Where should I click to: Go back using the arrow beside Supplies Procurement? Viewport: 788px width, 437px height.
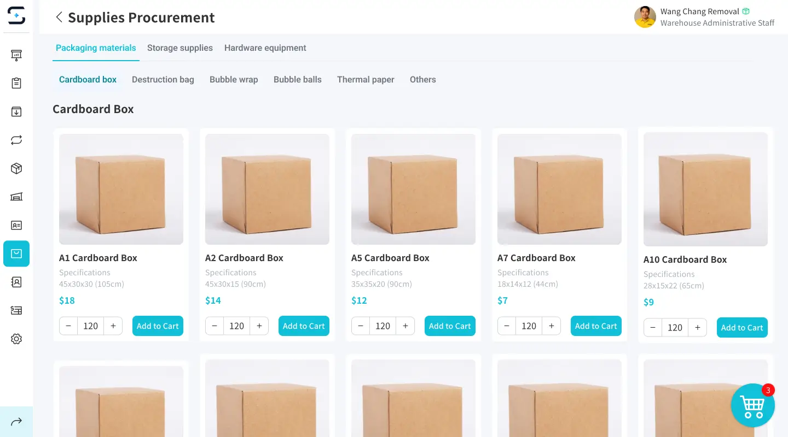click(59, 17)
